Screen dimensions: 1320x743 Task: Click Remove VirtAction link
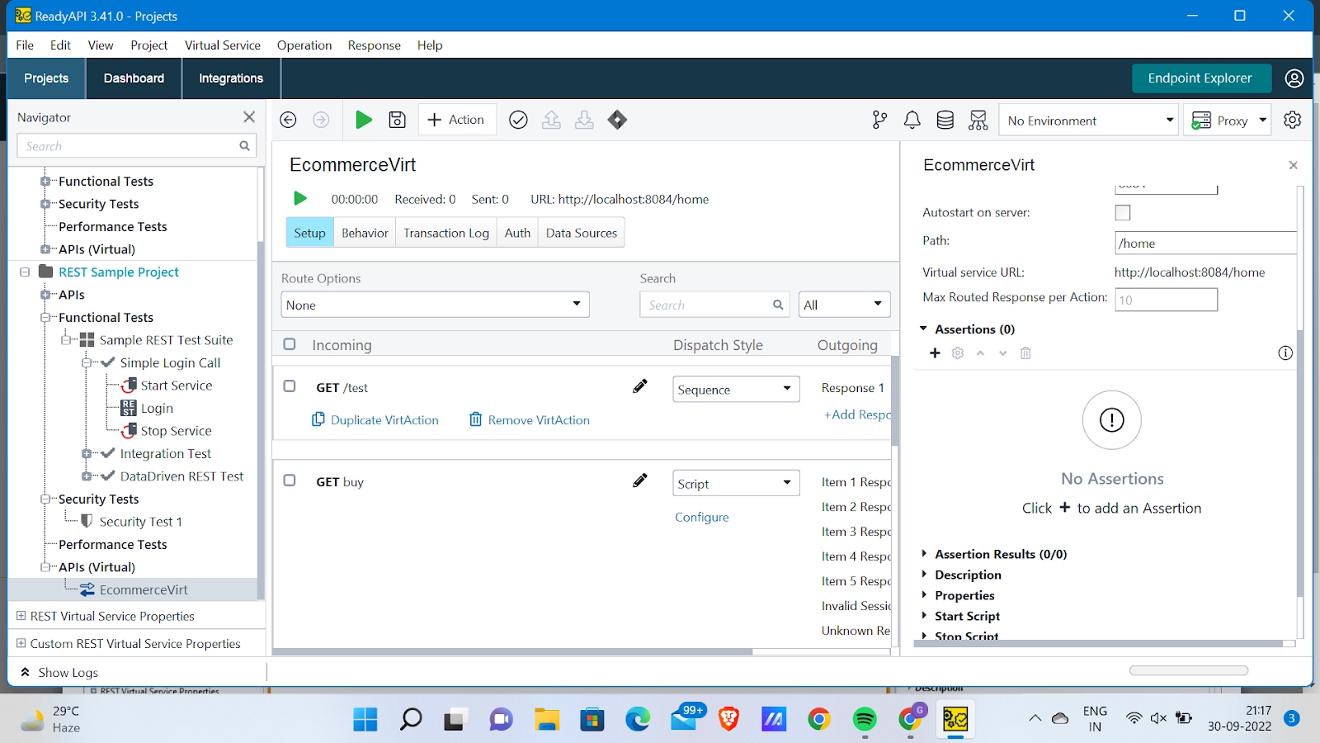click(x=530, y=419)
